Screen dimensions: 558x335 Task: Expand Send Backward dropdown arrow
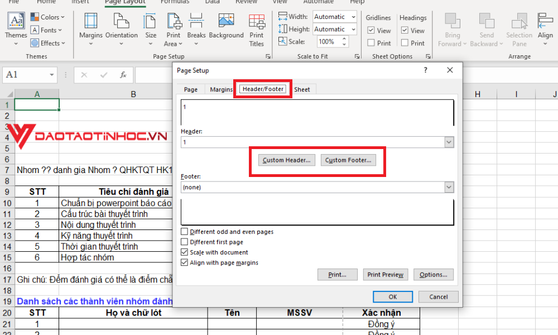pos(501,44)
